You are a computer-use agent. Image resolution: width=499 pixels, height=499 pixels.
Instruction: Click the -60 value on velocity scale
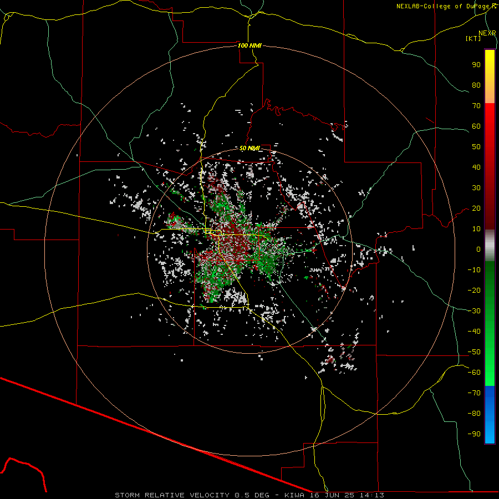tap(474, 373)
